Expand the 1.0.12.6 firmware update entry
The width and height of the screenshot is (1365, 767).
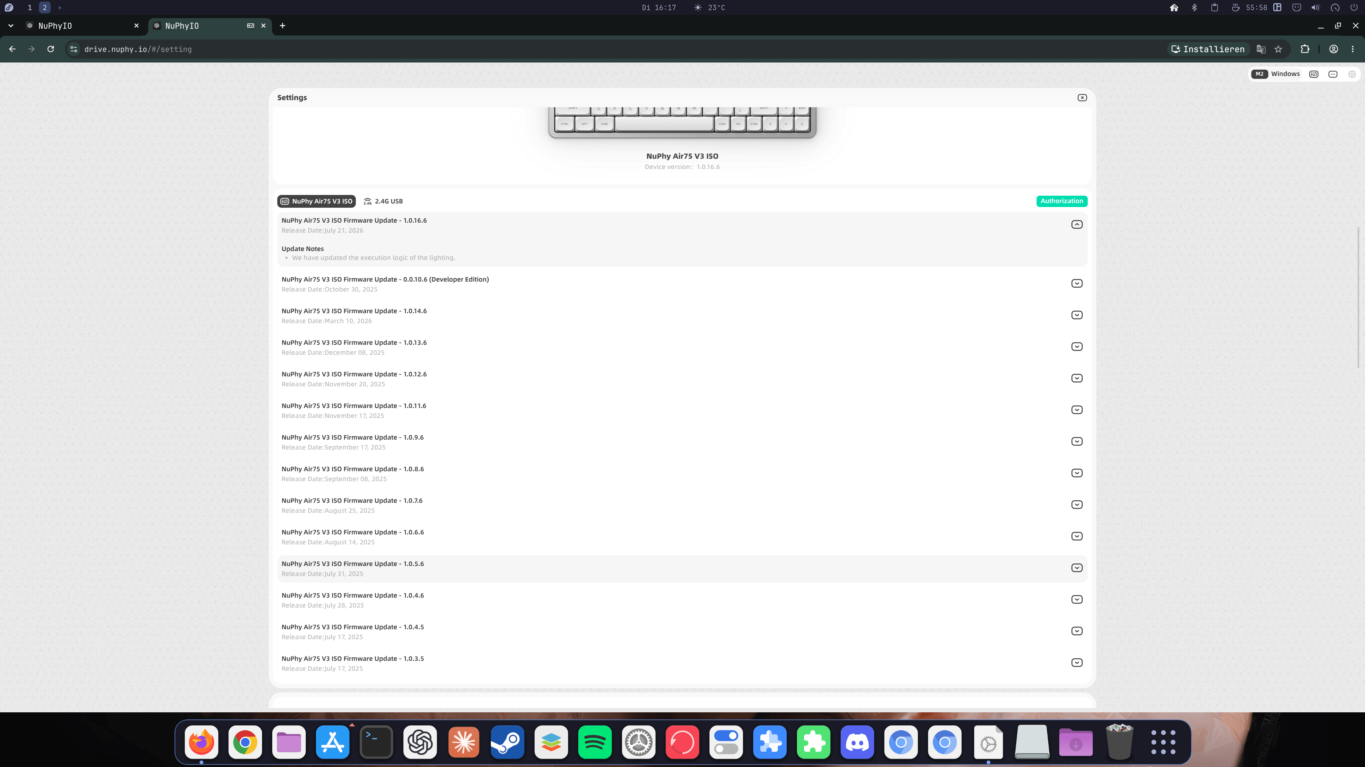coord(1077,378)
